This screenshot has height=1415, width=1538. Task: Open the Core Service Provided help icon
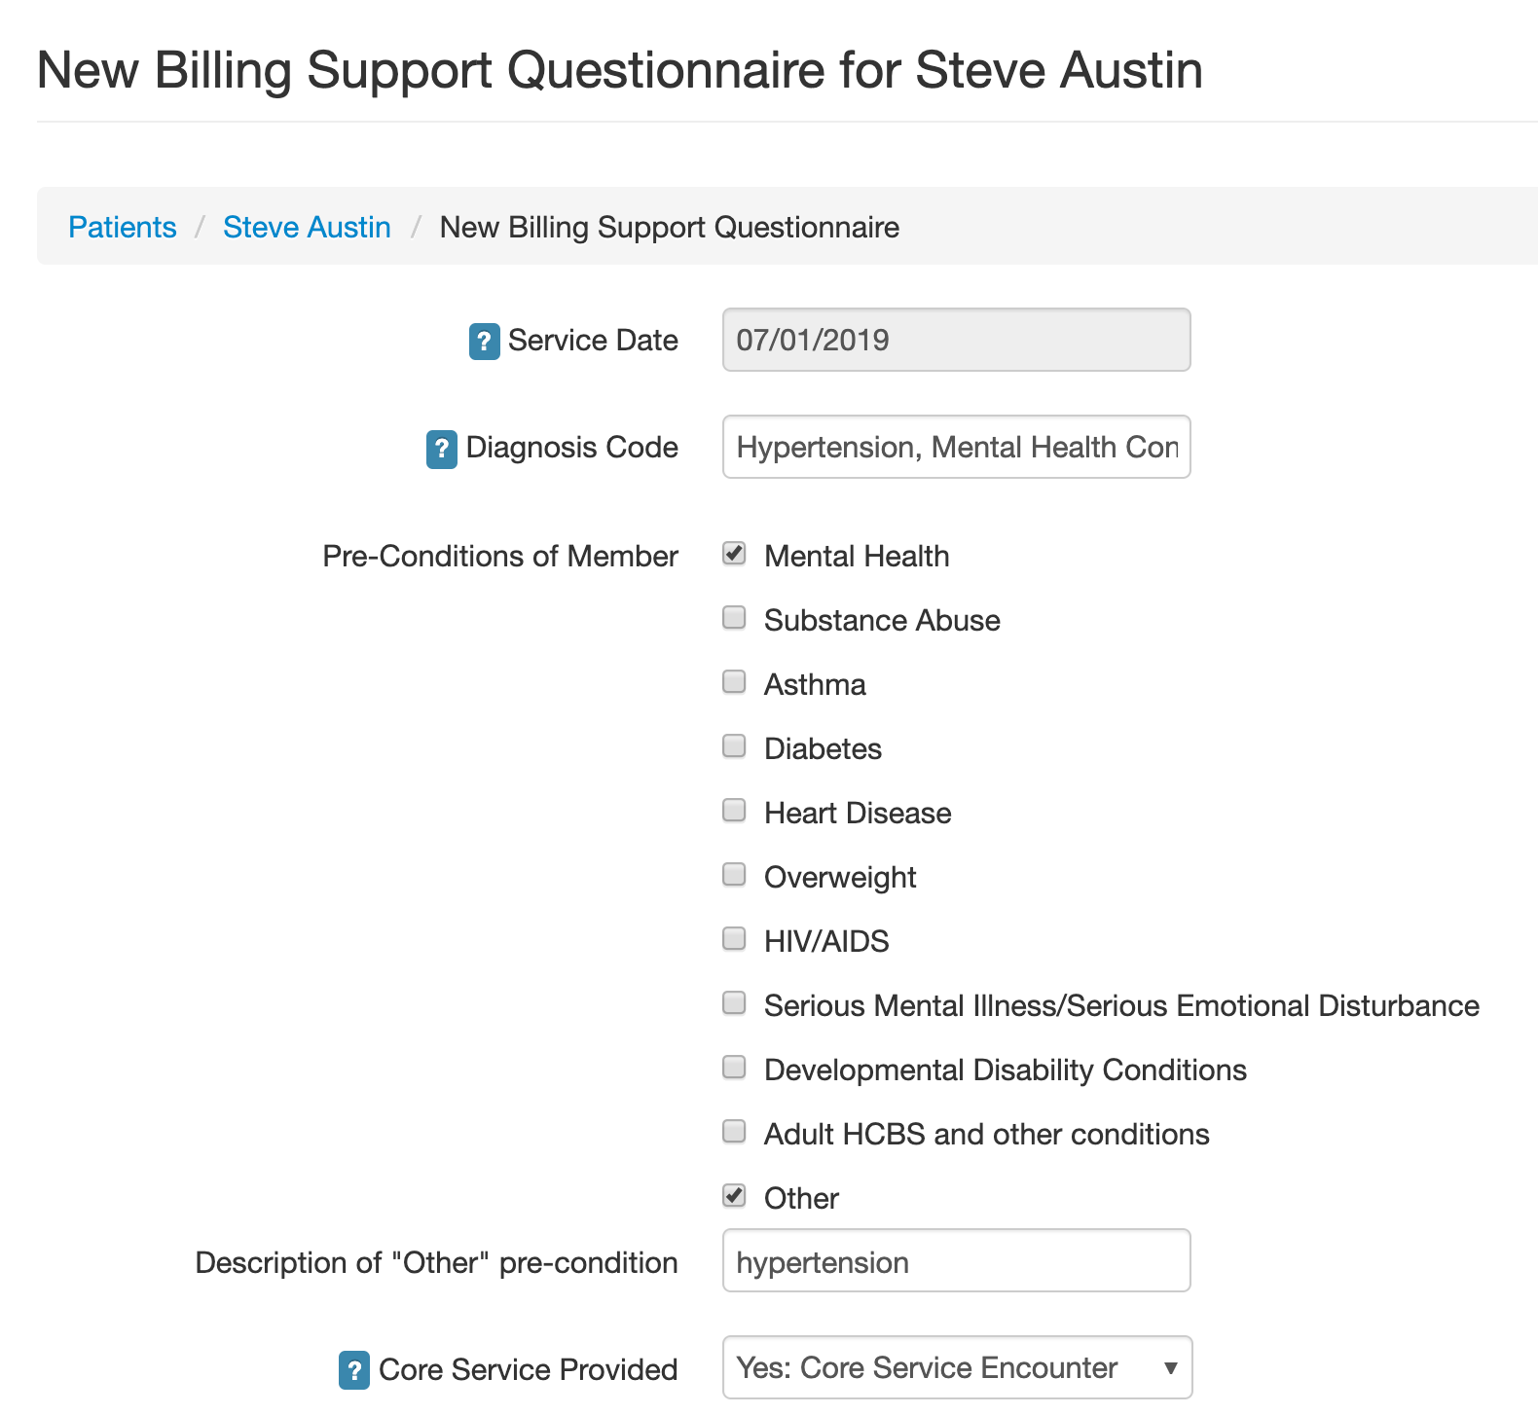click(354, 1370)
